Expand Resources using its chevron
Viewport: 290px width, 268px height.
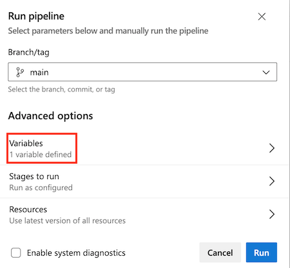272,214
